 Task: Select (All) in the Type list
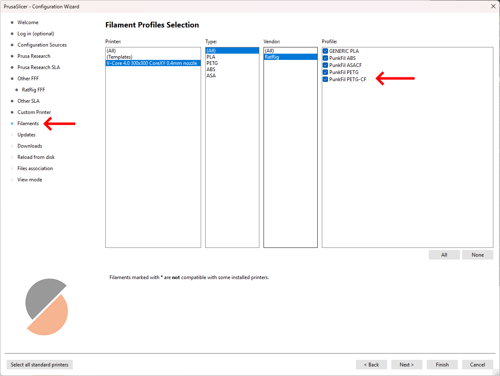232,51
